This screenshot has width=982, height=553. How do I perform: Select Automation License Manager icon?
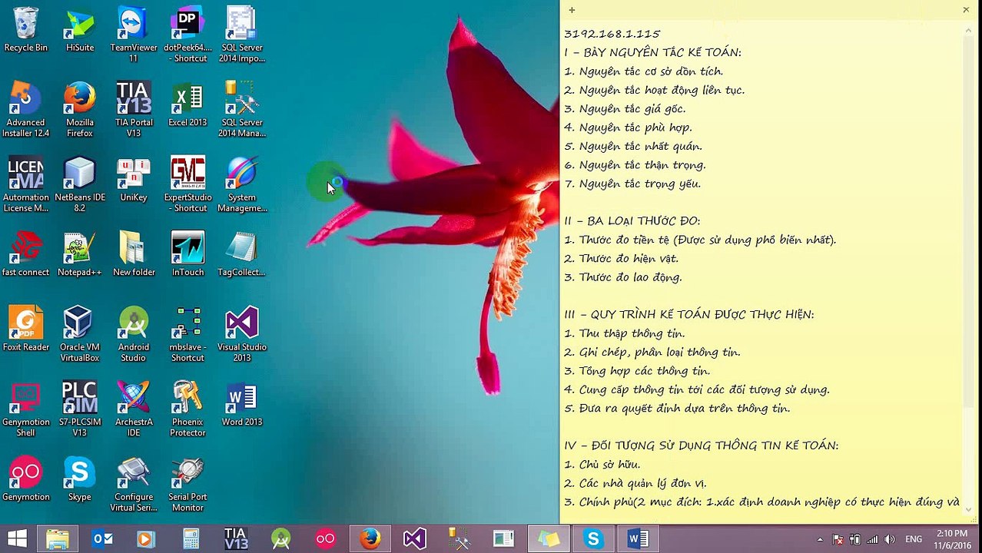click(25, 184)
